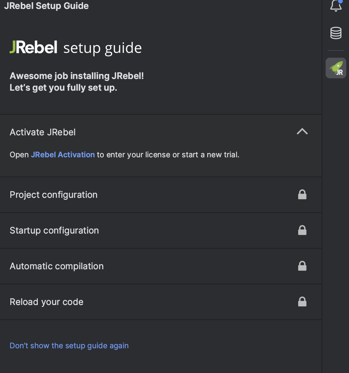Click the lock icon on Project configuration
This screenshot has width=349, height=373.
tap(302, 194)
